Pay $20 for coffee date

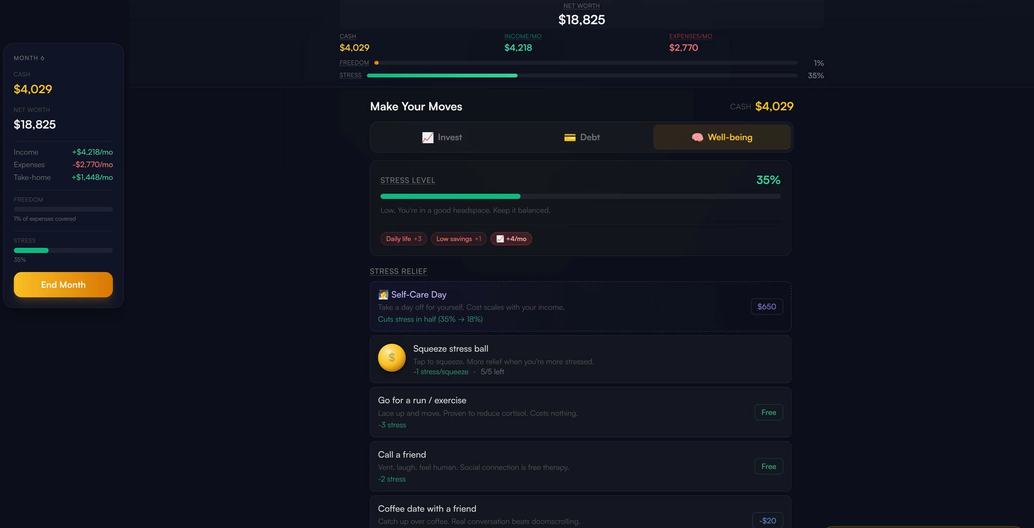767,520
